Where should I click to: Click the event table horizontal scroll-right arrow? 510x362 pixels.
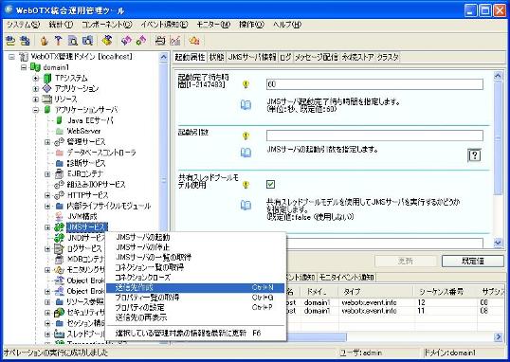pos(498,336)
